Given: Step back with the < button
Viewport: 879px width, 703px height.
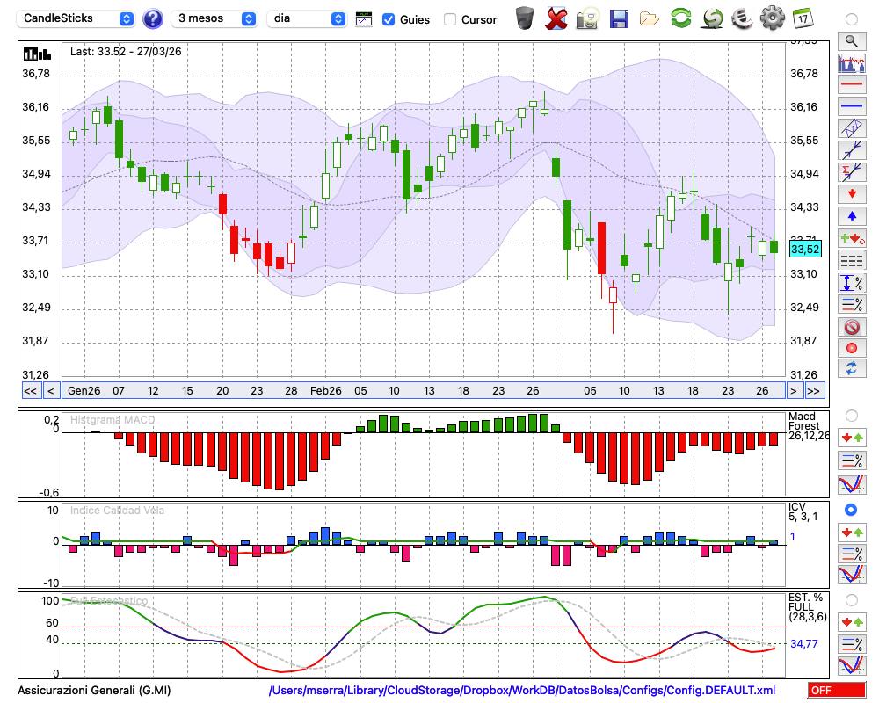Looking at the screenshot, I should (50, 391).
